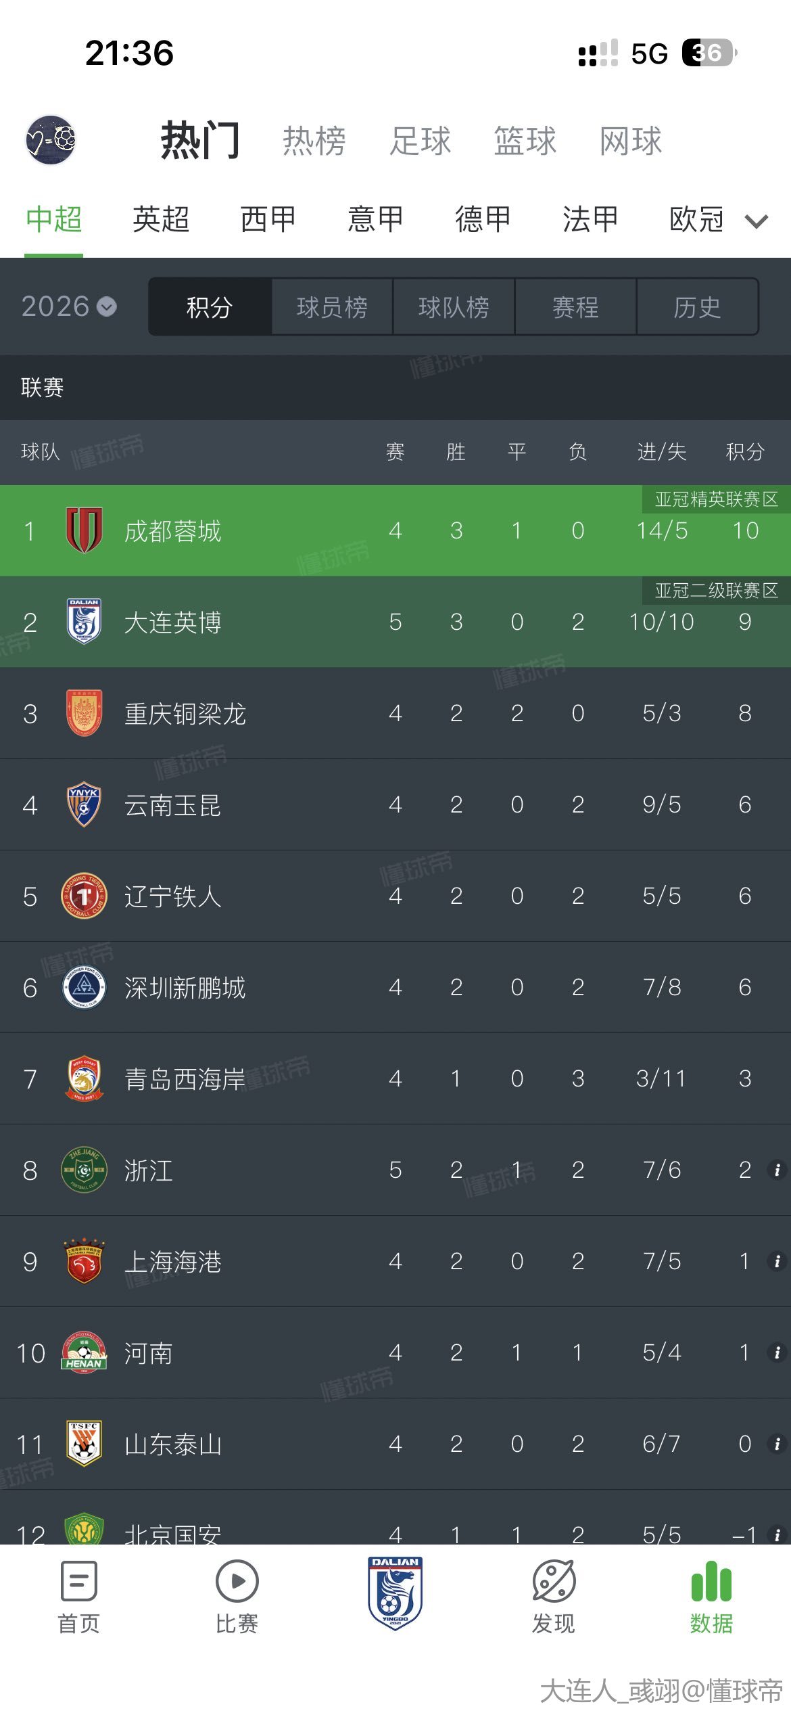Open the 首页 home icon
Screen dimensions: 791x1713
(78, 1582)
